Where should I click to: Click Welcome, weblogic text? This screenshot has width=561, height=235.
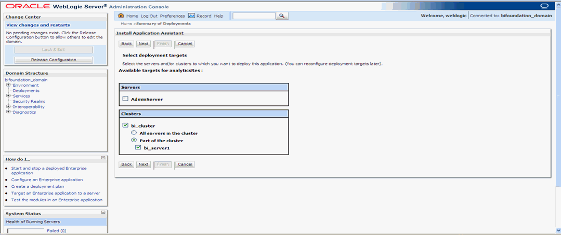coord(444,16)
